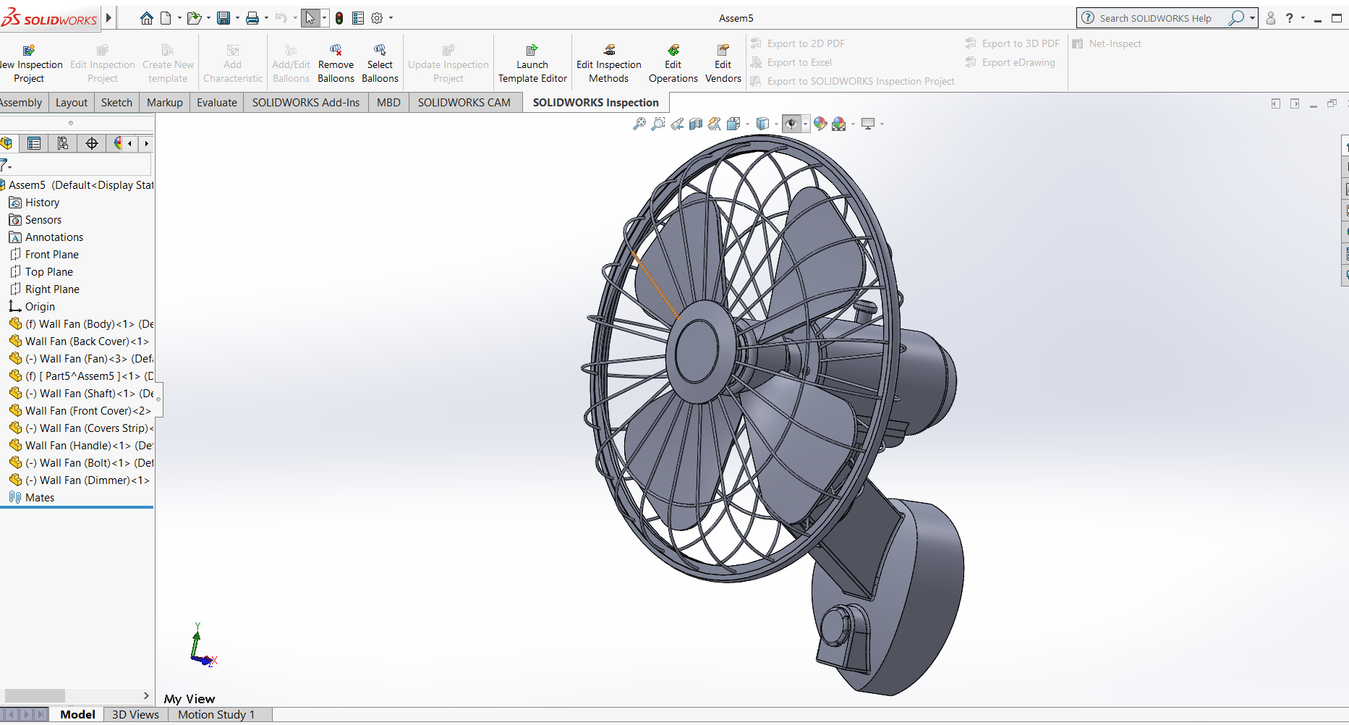Switch to 3D Views bottom tab
The height and width of the screenshot is (725, 1349).
click(135, 715)
